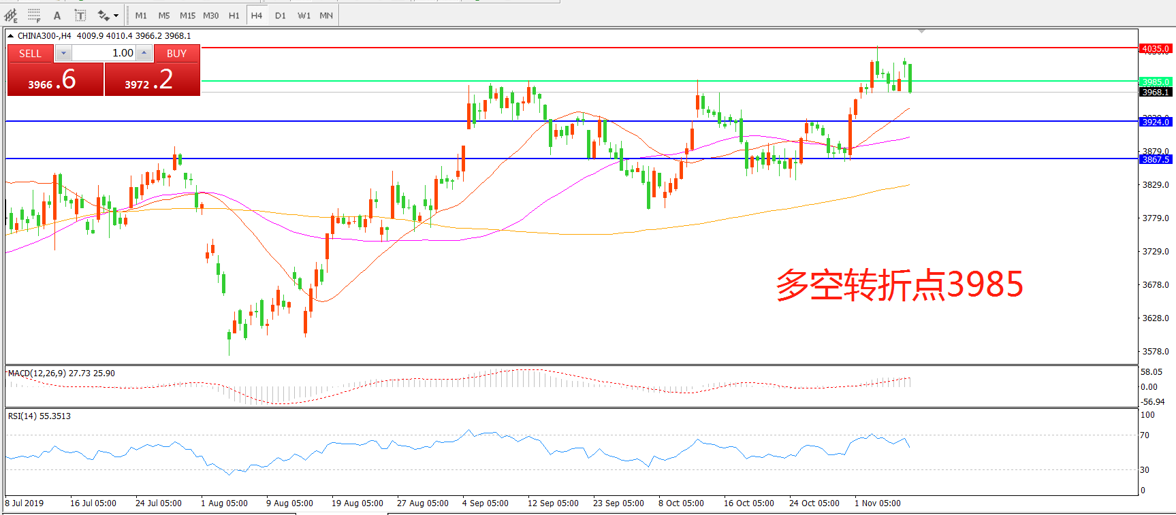Click the green 3985.0 price level label

[x=1155, y=82]
